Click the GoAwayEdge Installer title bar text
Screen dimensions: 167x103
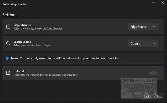(15, 4)
